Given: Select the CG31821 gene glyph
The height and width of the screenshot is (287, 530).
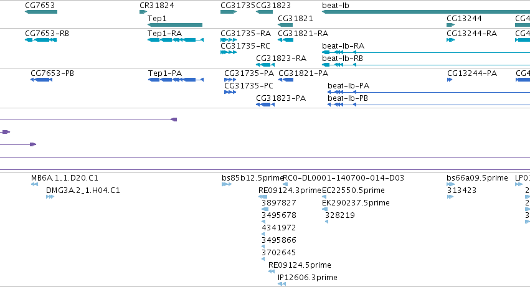Looking at the screenshot, I should tap(285, 25).
